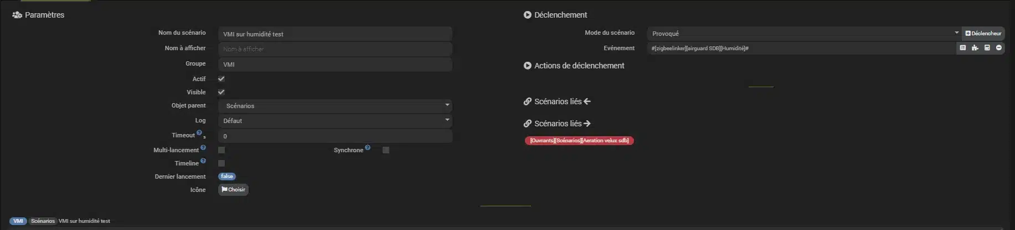Remove the trigger using the minus icon
Viewport: 1015px width, 230px height.
point(999,48)
